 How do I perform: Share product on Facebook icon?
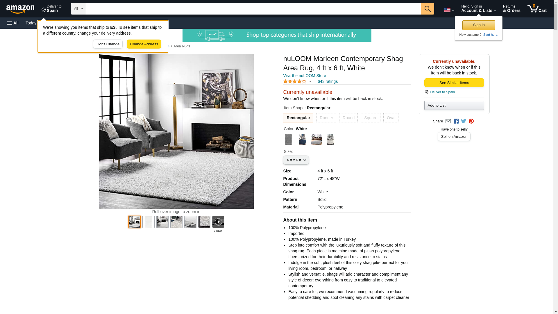(456, 121)
